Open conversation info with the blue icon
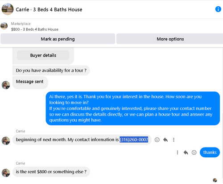The image size is (223, 184). point(218,9)
